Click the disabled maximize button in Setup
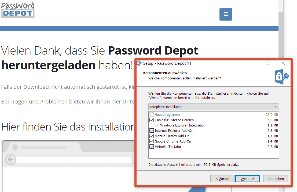Screen dimensions: 297x192 coord(267,63)
